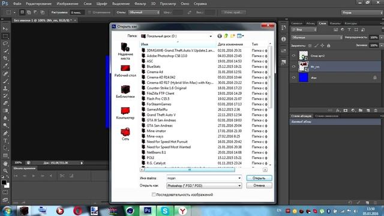The height and width of the screenshot is (216, 384).
Task: Open the 'Фильтр' menu
Action: [x=140, y=4]
